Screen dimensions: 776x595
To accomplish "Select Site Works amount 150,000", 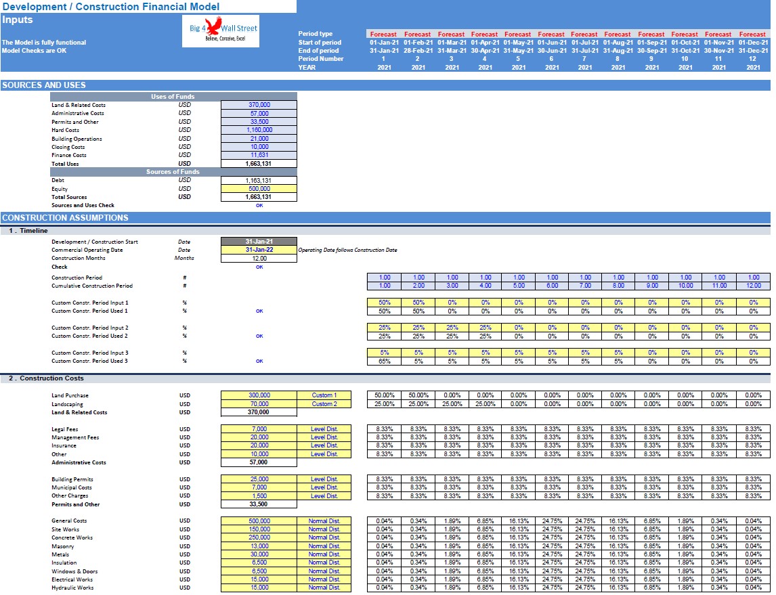I will [x=259, y=529].
